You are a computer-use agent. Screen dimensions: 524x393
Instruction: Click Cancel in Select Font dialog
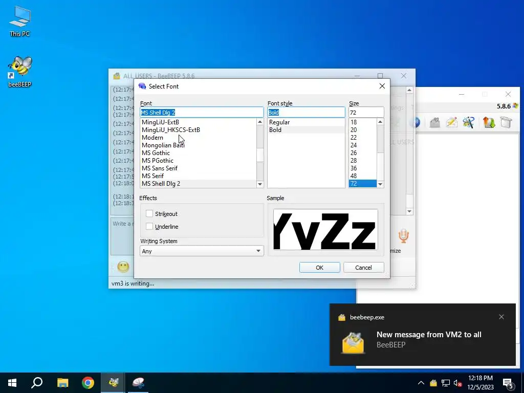364,267
